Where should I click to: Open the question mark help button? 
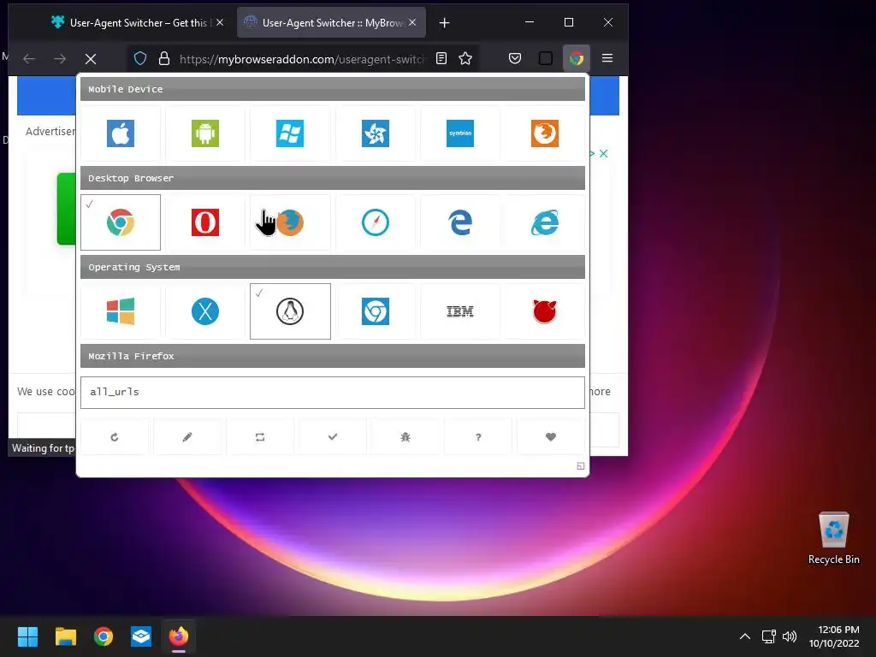click(x=477, y=437)
